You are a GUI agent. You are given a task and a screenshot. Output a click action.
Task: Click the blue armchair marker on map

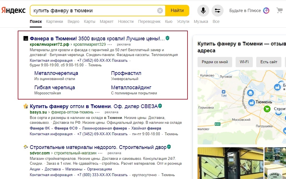(251, 93)
